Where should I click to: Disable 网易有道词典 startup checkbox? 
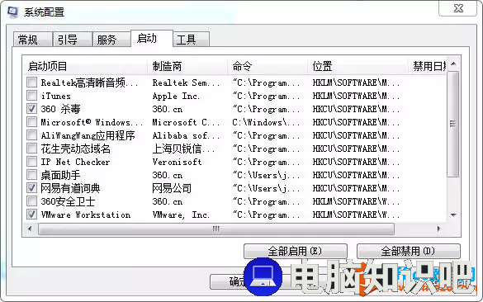pos(31,188)
